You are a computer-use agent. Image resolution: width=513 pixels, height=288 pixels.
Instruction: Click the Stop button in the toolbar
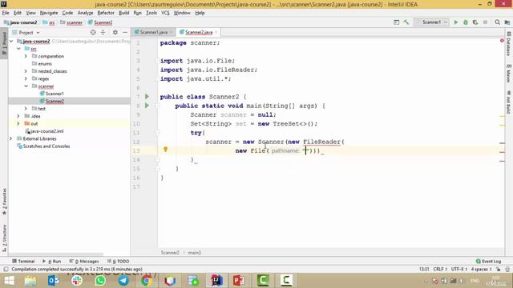(x=485, y=22)
